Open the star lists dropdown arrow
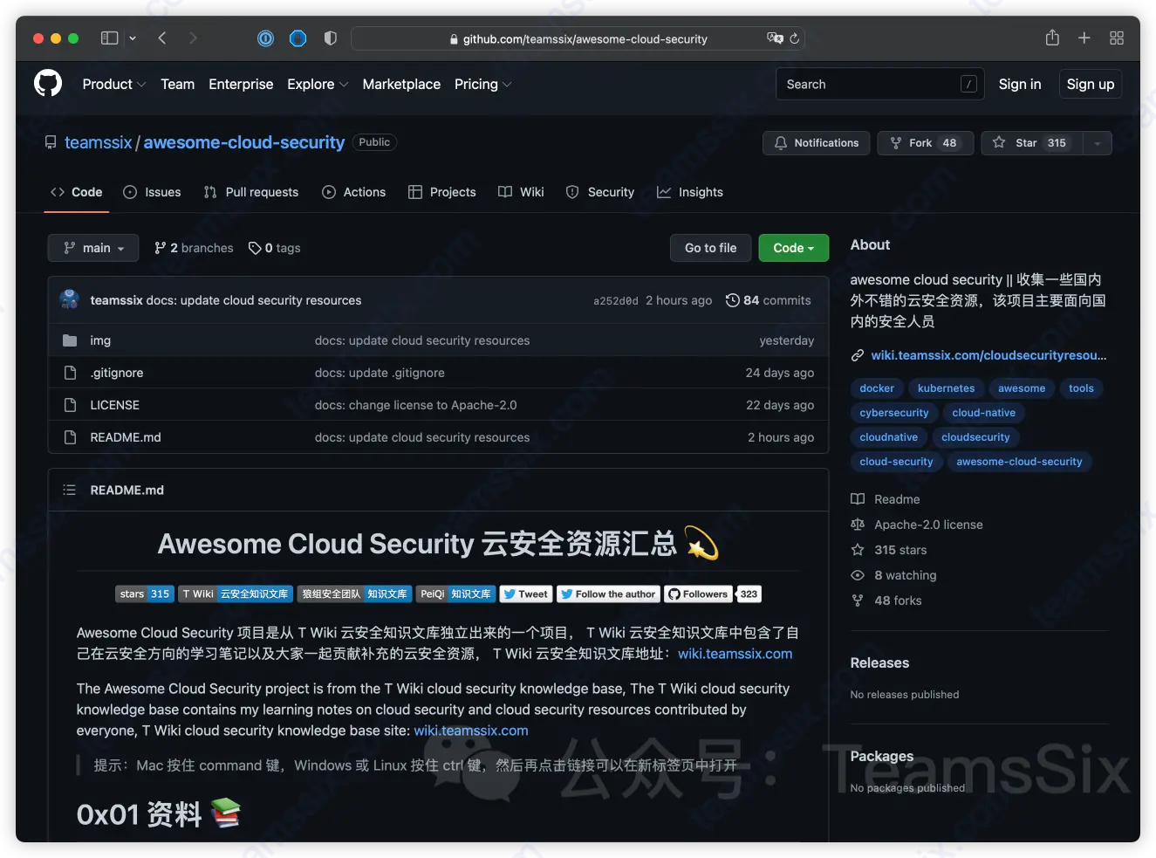1156x858 pixels. click(x=1097, y=143)
